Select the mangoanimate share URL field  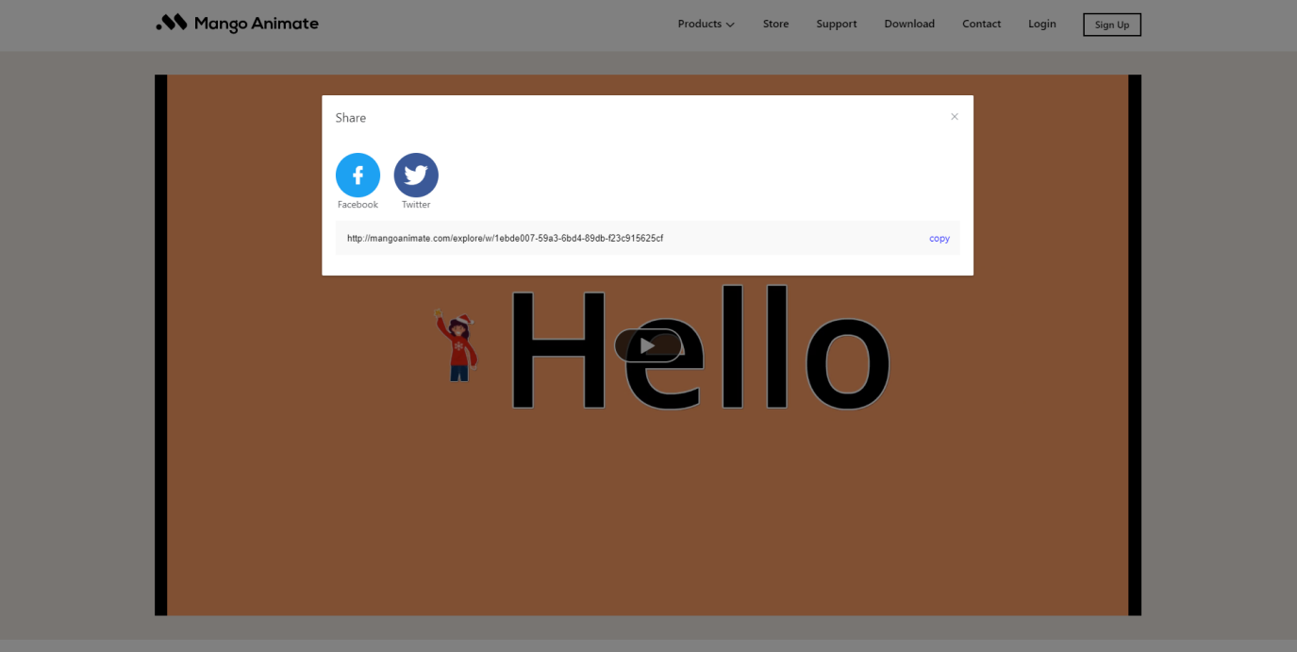[647, 238]
